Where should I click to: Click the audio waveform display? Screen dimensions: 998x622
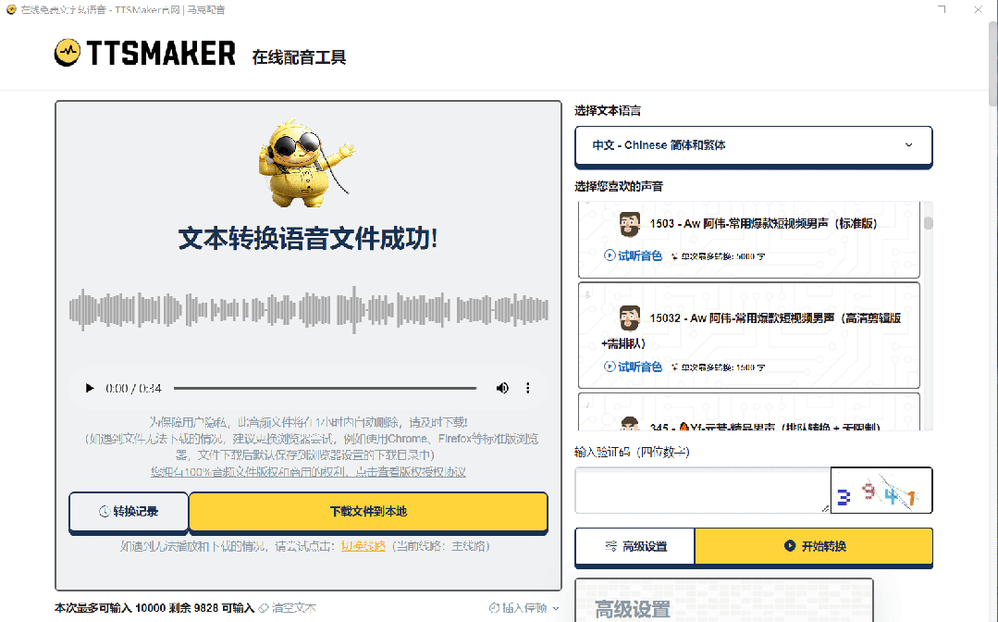309,310
